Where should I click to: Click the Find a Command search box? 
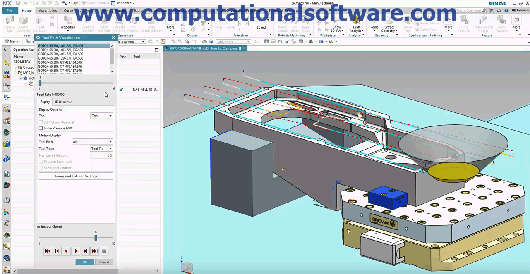click(472, 10)
